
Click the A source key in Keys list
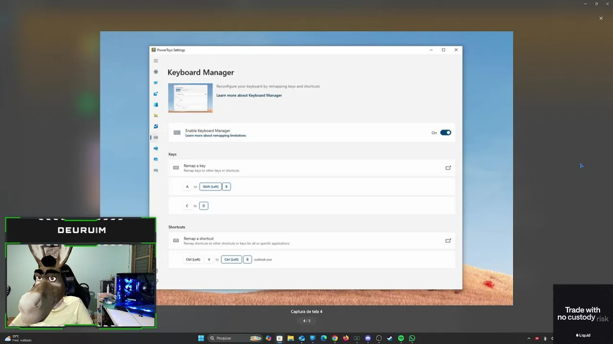click(x=187, y=187)
